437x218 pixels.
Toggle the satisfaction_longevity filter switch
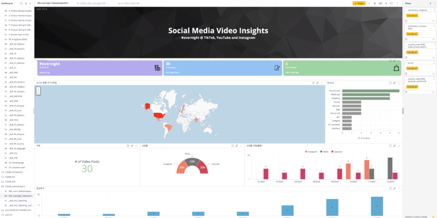tap(433, 21)
